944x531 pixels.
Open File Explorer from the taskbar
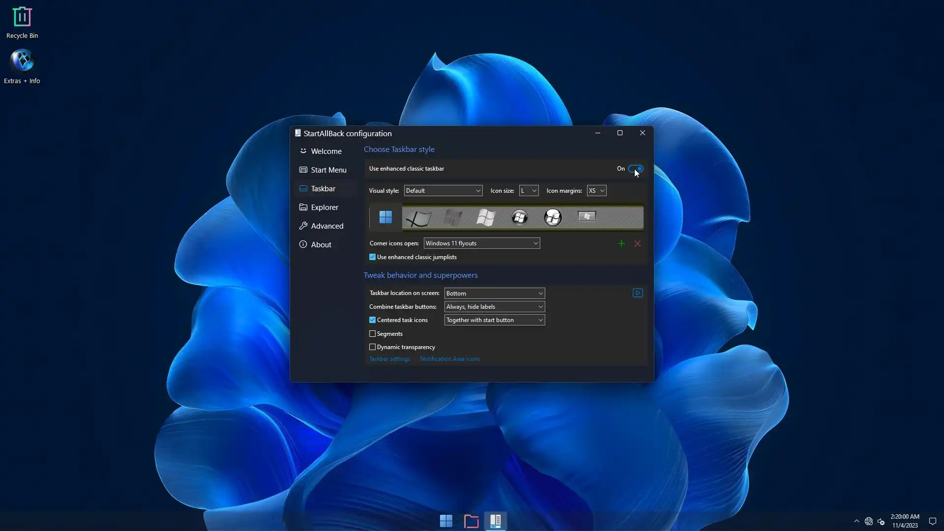(471, 521)
